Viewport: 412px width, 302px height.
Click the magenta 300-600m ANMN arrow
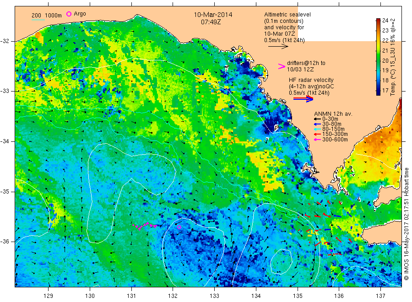point(317,140)
